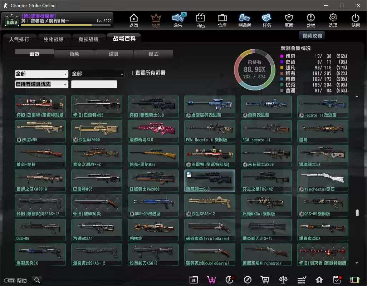Click the 视频攻略 button
The image size is (367, 286).
[x=312, y=36]
